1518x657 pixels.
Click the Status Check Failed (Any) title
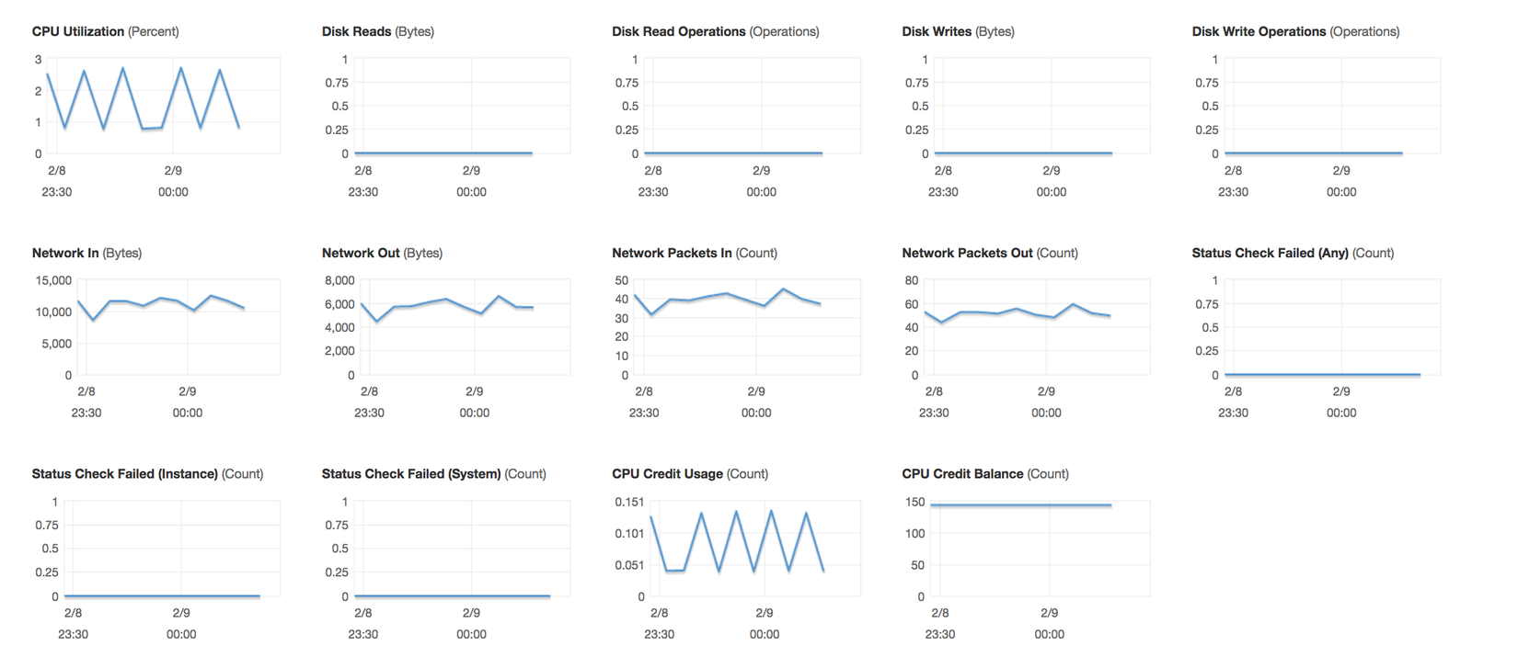[1270, 253]
